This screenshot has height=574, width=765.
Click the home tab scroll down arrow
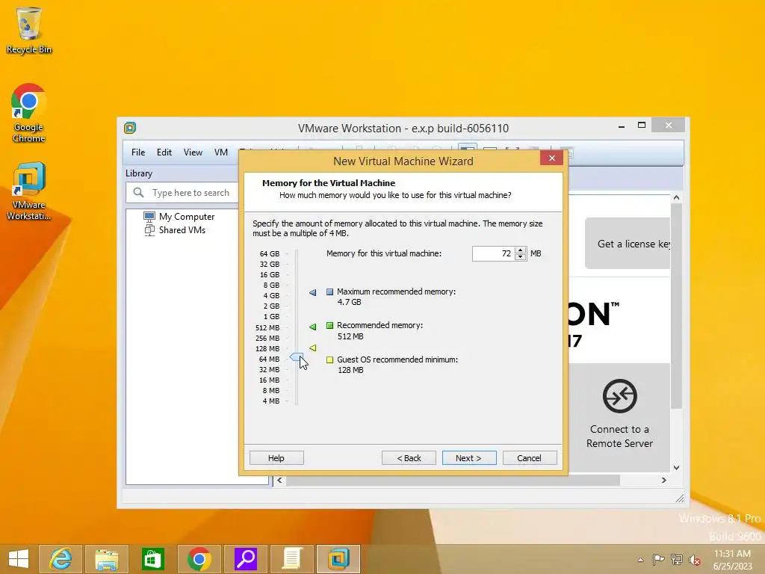coord(676,468)
